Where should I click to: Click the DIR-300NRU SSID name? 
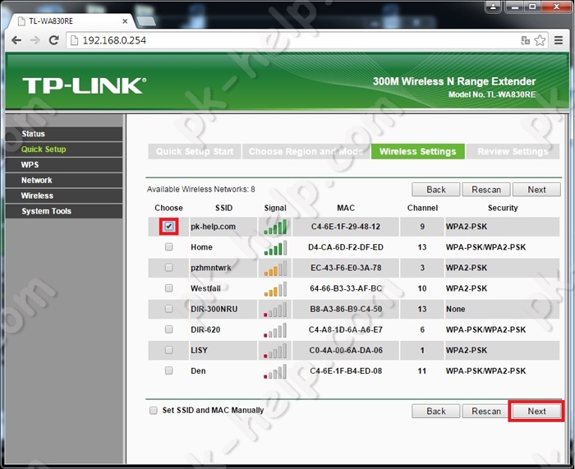(214, 309)
